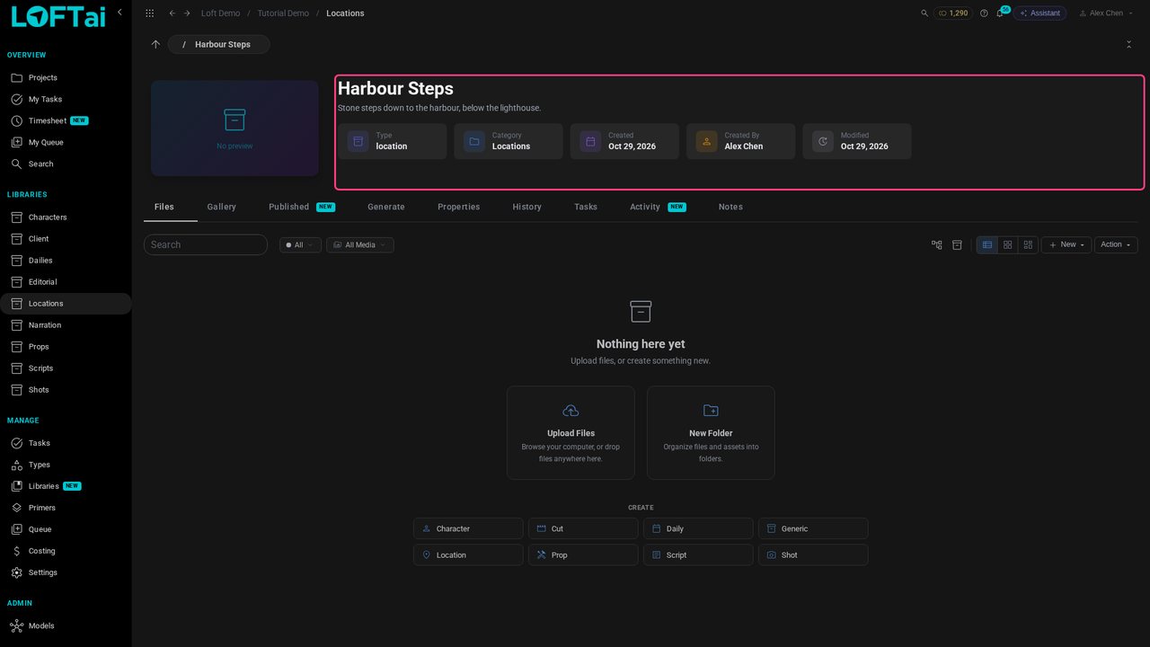Image resolution: width=1150 pixels, height=647 pixels.
Task: Click the files Search input field
Action: [206, 244]
